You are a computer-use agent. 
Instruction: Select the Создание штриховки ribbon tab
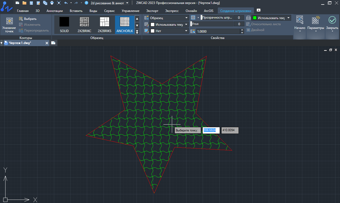[236, 11]
